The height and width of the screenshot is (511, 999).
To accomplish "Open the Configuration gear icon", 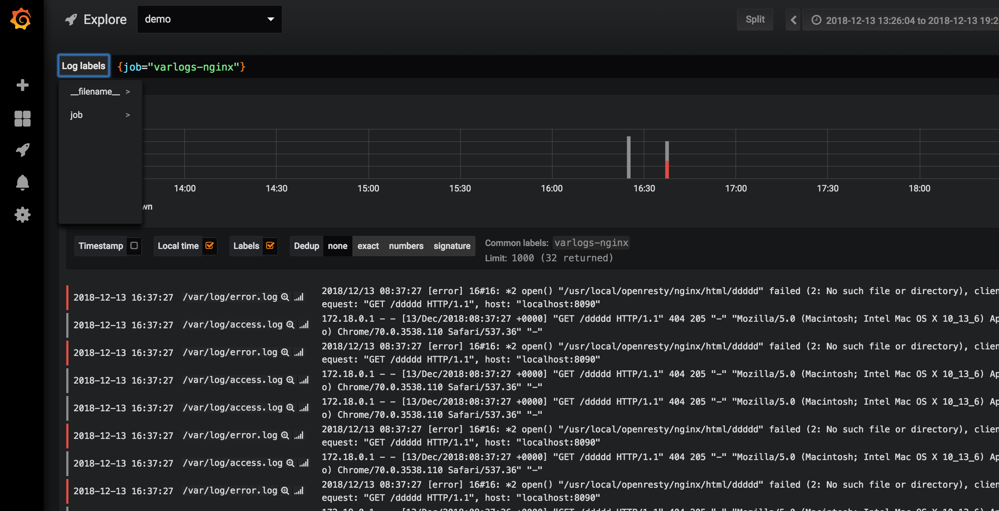I will (23, 214).
